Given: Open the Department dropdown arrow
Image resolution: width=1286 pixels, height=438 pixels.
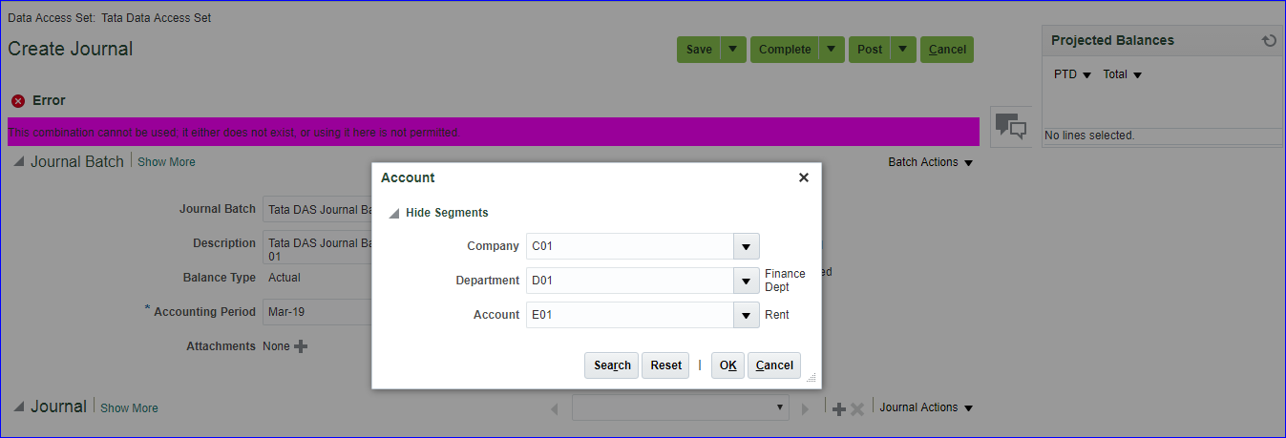Looking at the screenshot, I should (746, 281).
